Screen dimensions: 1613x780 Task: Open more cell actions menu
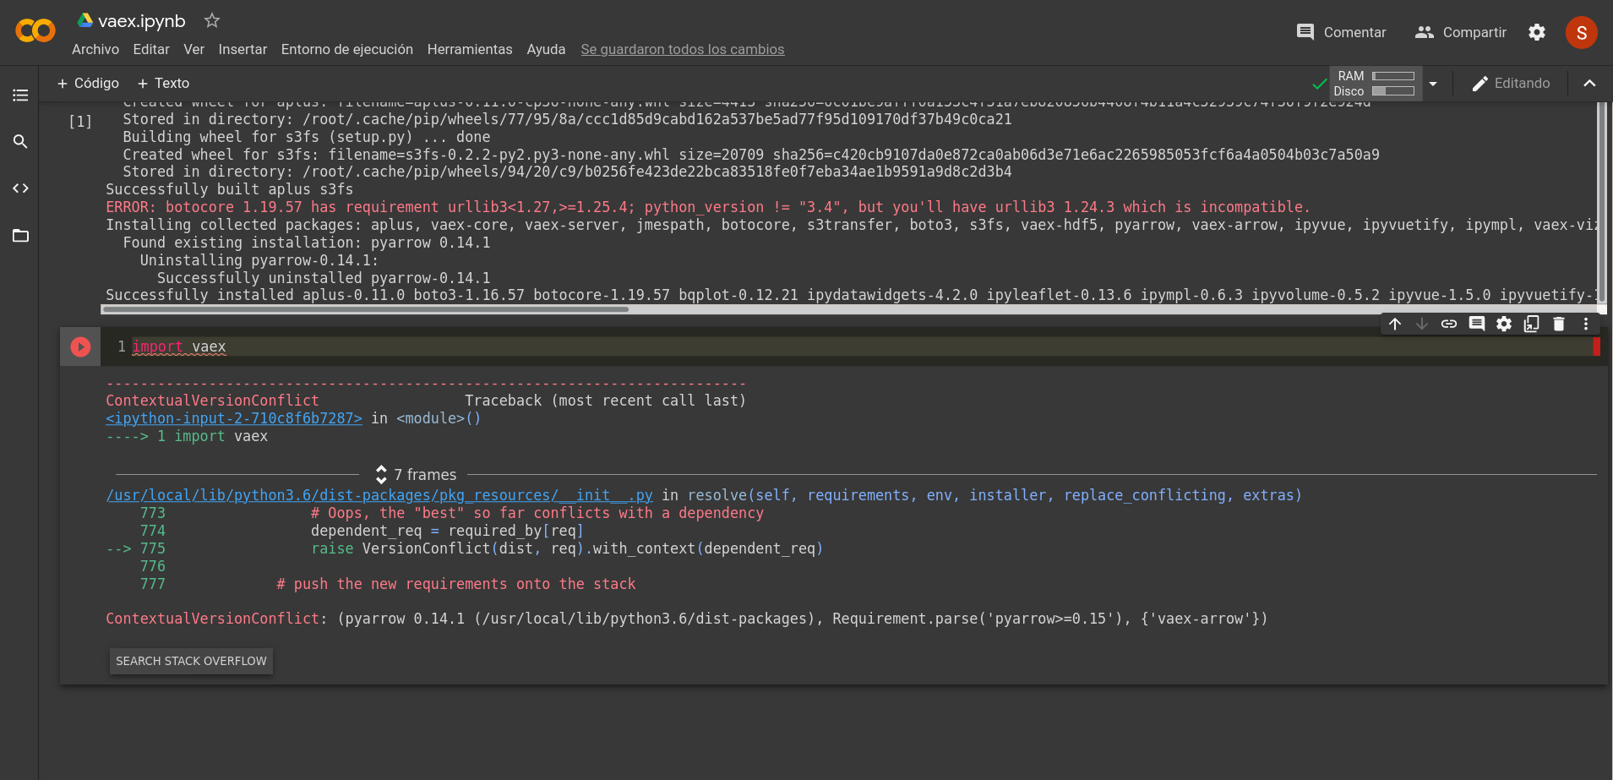coord(1586,324)
